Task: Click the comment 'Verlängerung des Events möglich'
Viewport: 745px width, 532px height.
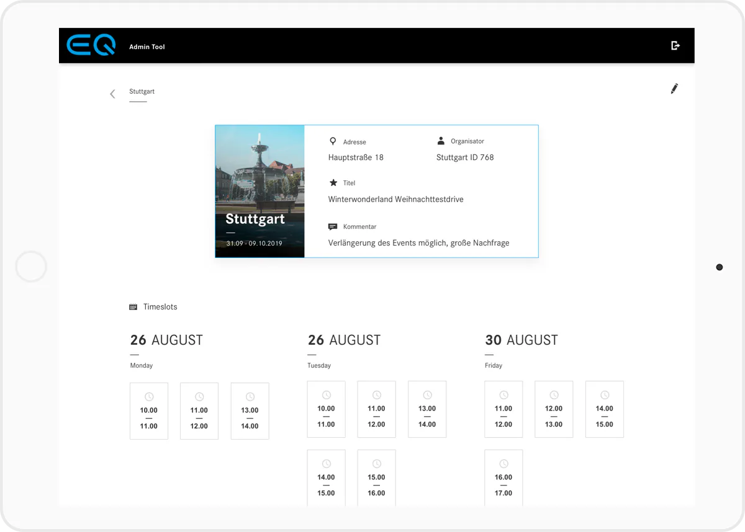Action: (386, 243)
